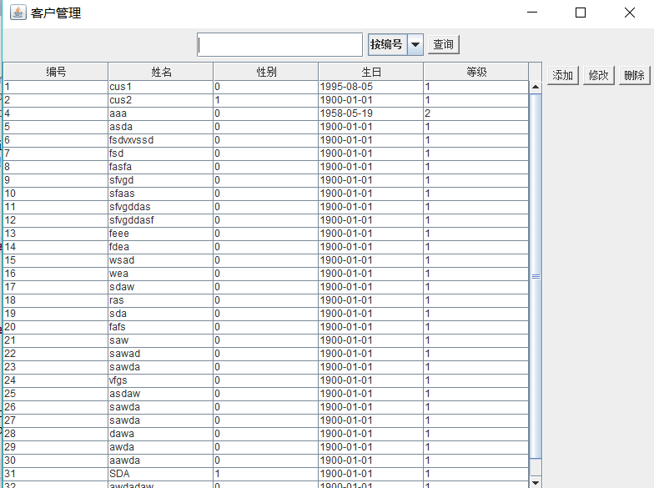
Task: Select the fasfa name cell
Action: [x=160, y=167]
